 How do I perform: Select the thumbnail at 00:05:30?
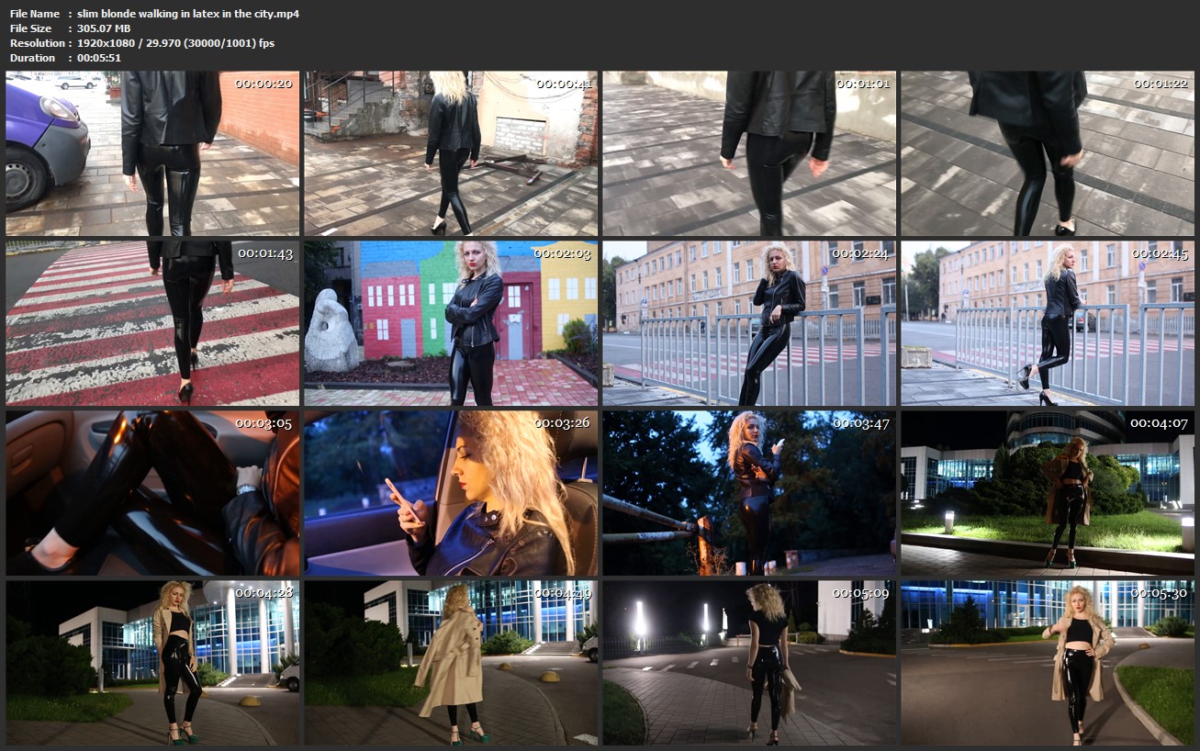point(1048,663)
